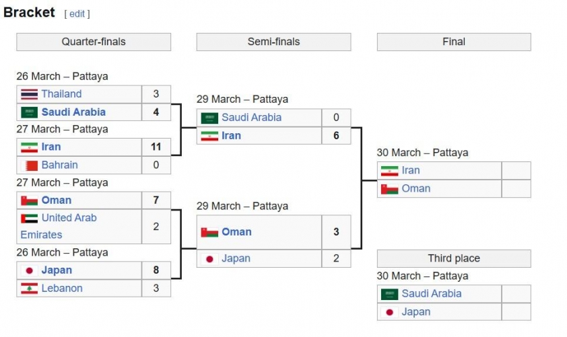
Task: Open Japan link in Third place match
Action: (416, 312)
